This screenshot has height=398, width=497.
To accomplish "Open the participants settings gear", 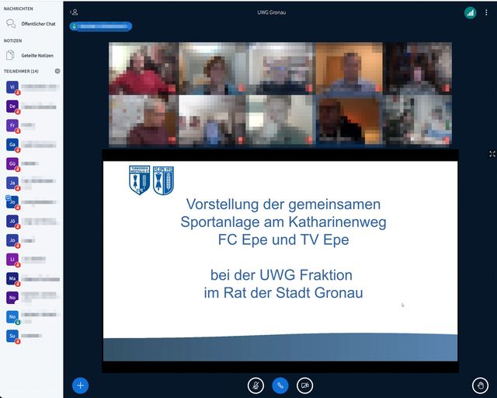I will pos(57,71).
